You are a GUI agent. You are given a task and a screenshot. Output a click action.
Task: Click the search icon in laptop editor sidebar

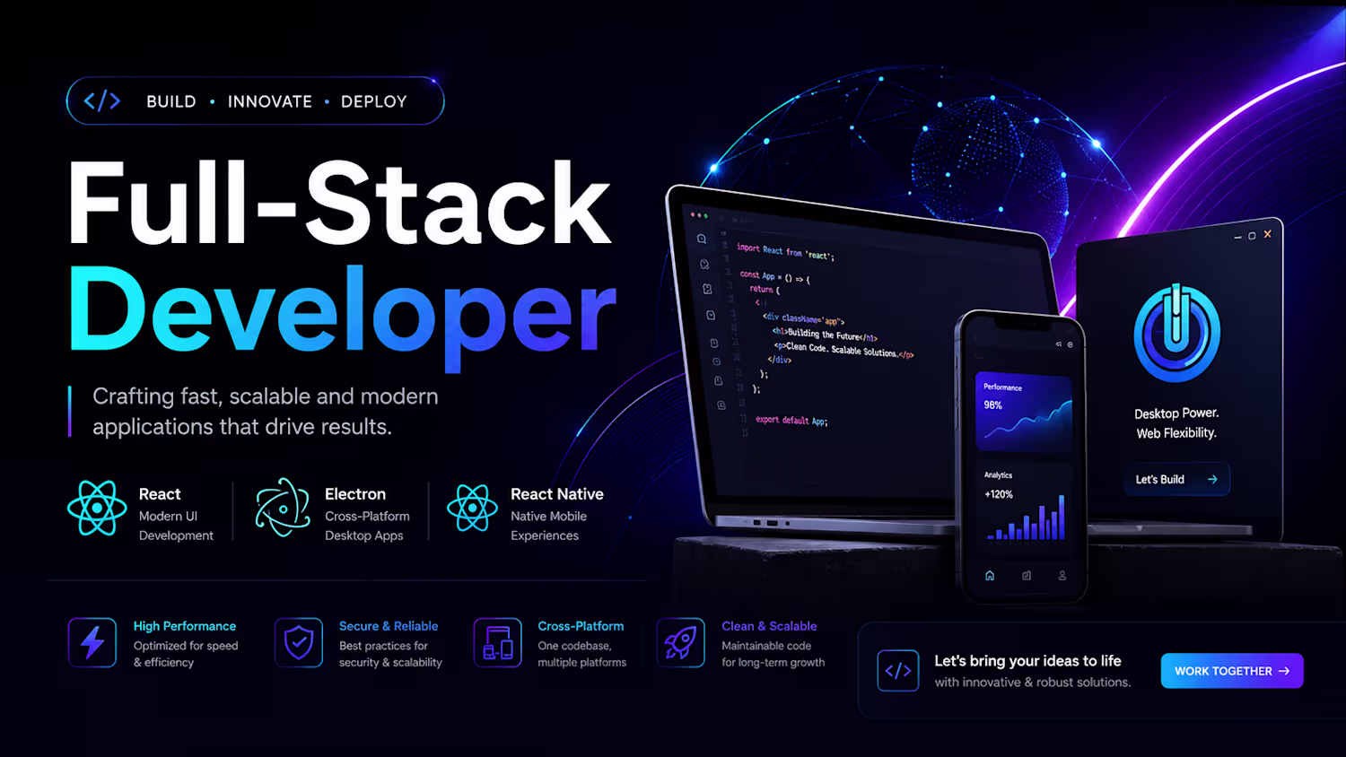(x=702, y=239)
